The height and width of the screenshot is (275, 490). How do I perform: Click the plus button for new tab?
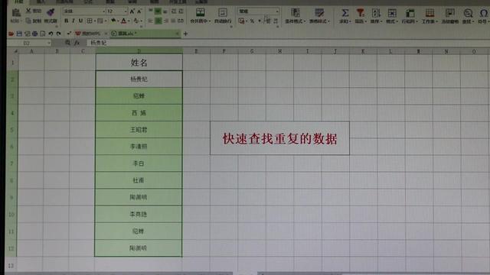(x=185, y=34)
